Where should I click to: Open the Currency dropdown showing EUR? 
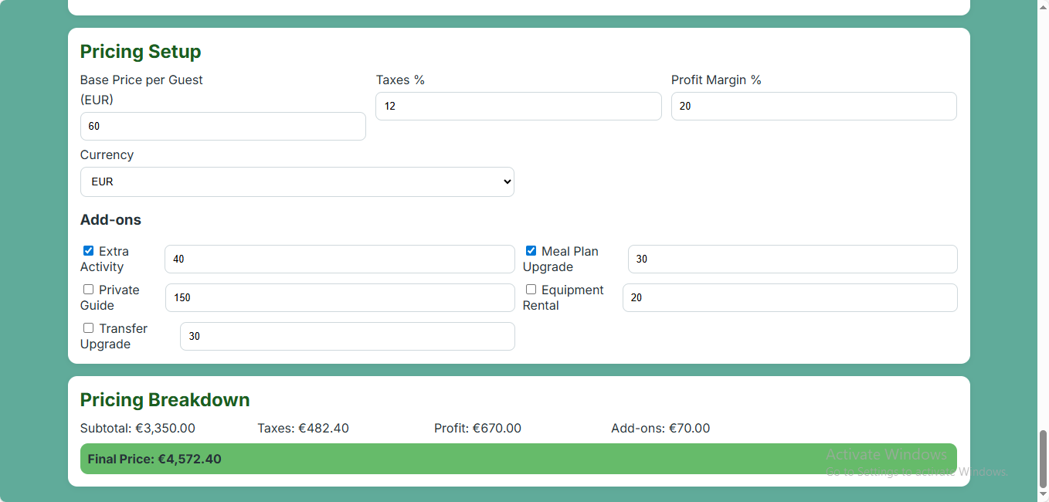[297, 182]
